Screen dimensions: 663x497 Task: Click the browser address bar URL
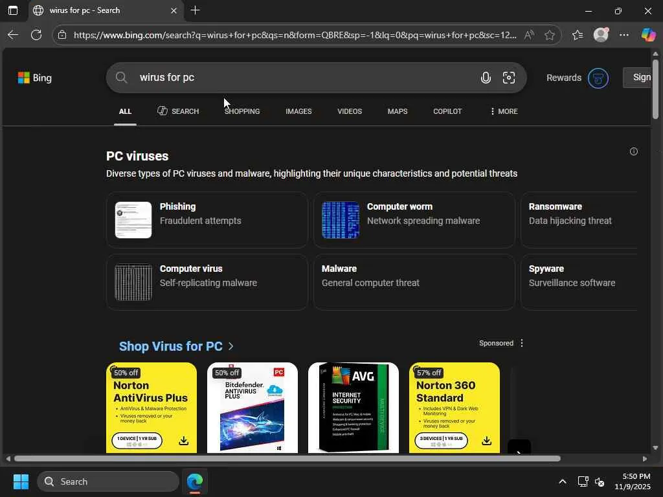point(295,35)
